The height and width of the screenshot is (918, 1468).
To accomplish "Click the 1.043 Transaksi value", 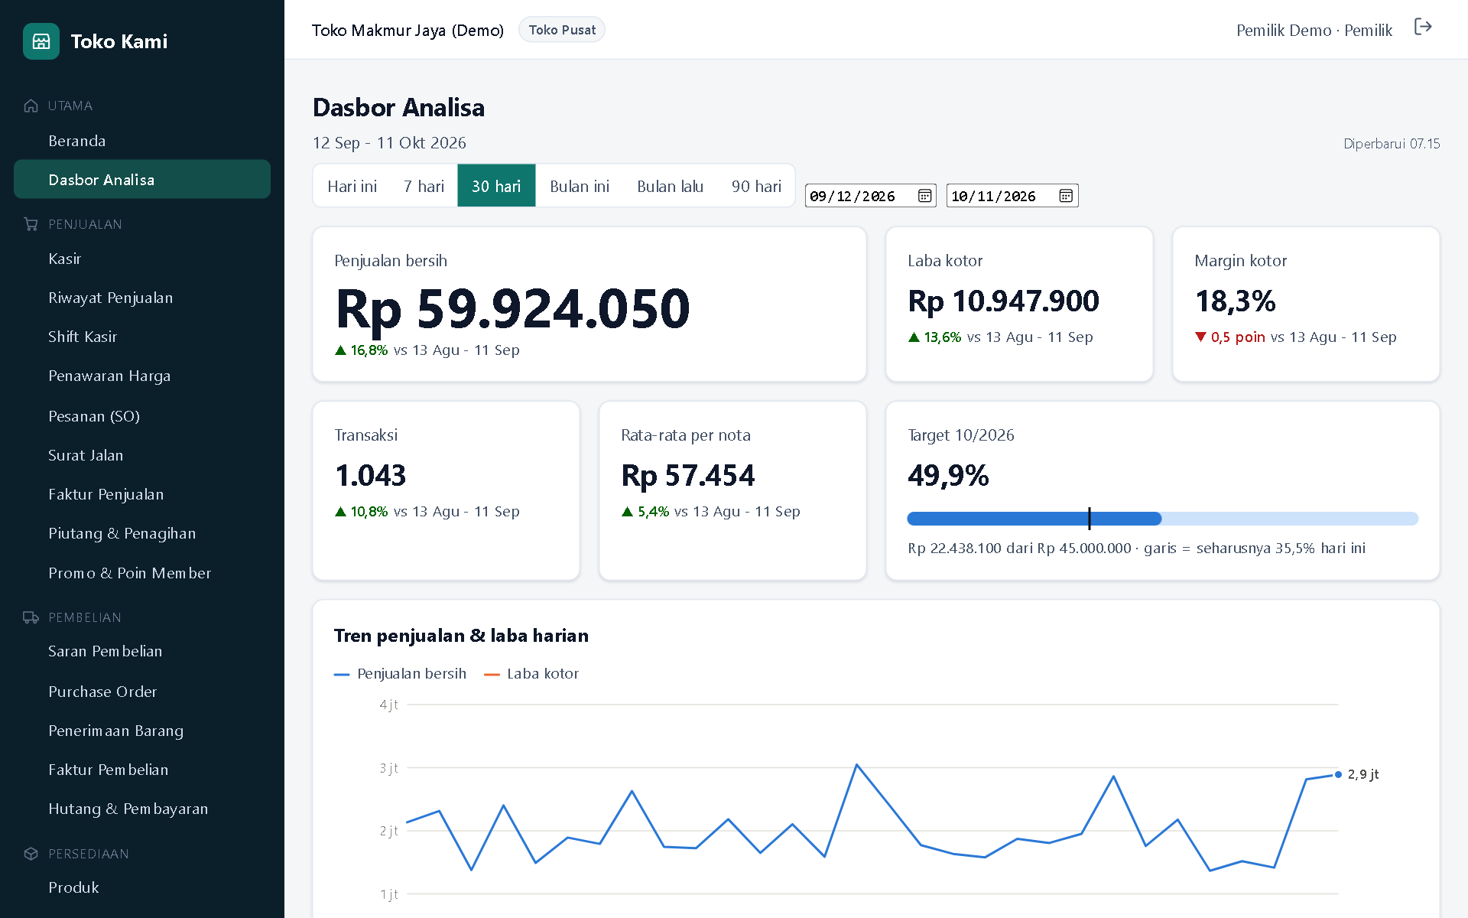I will pos(371,476).
